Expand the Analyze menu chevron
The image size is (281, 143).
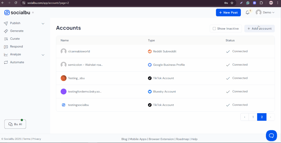click(43, 55)
